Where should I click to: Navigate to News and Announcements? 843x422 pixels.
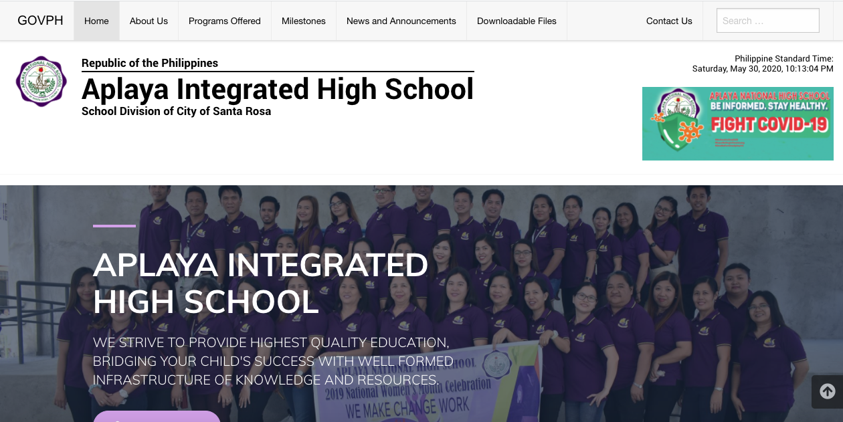point(401,21)
